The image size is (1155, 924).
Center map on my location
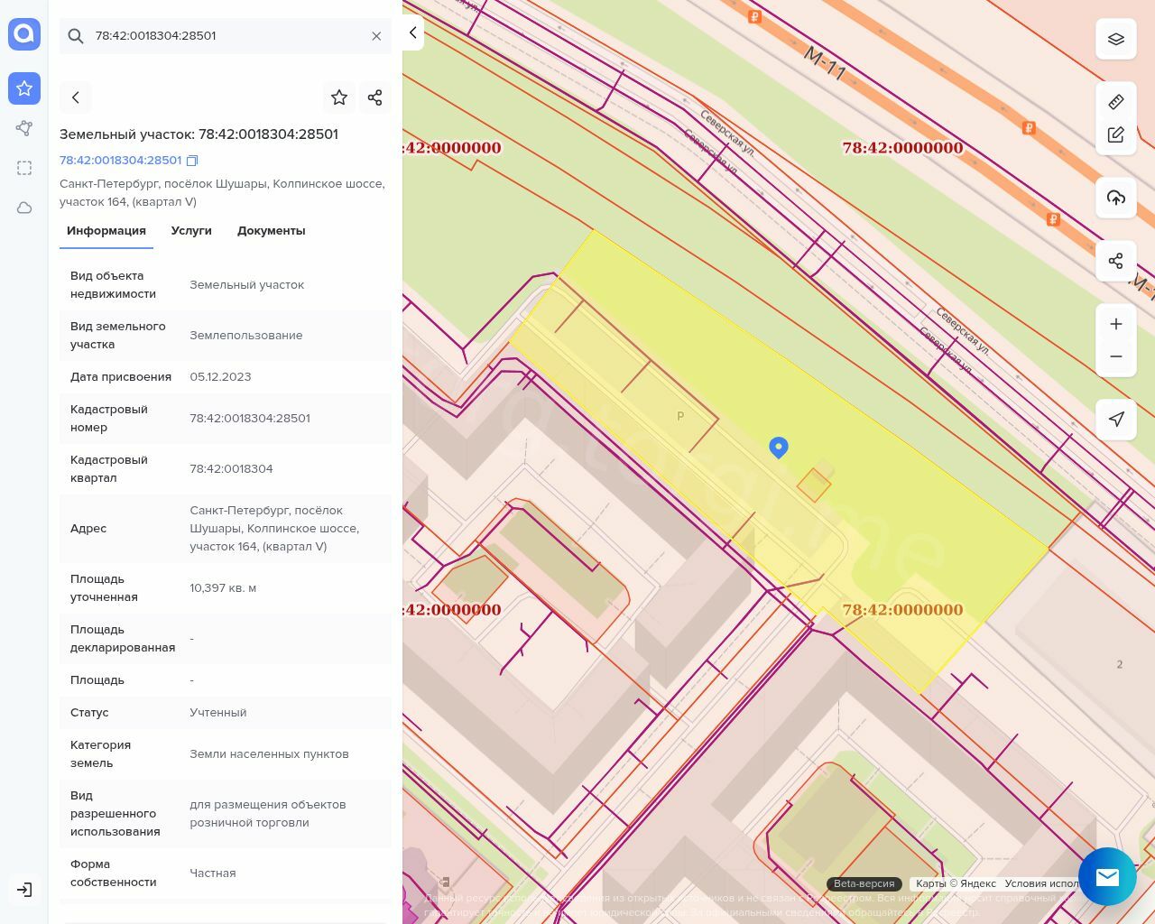1116,419
